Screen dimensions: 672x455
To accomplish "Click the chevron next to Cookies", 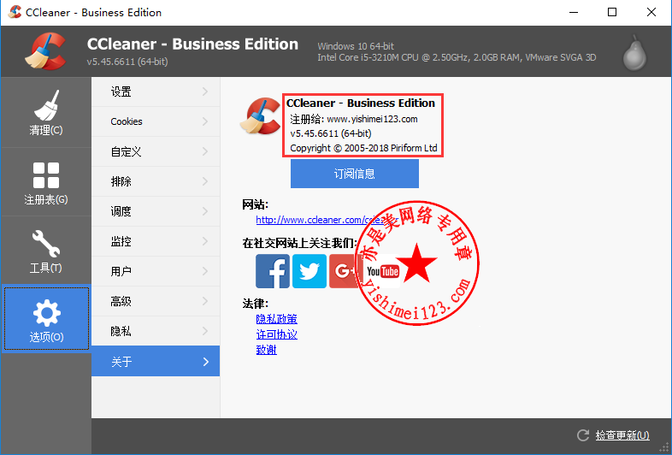I will [205, 121].
